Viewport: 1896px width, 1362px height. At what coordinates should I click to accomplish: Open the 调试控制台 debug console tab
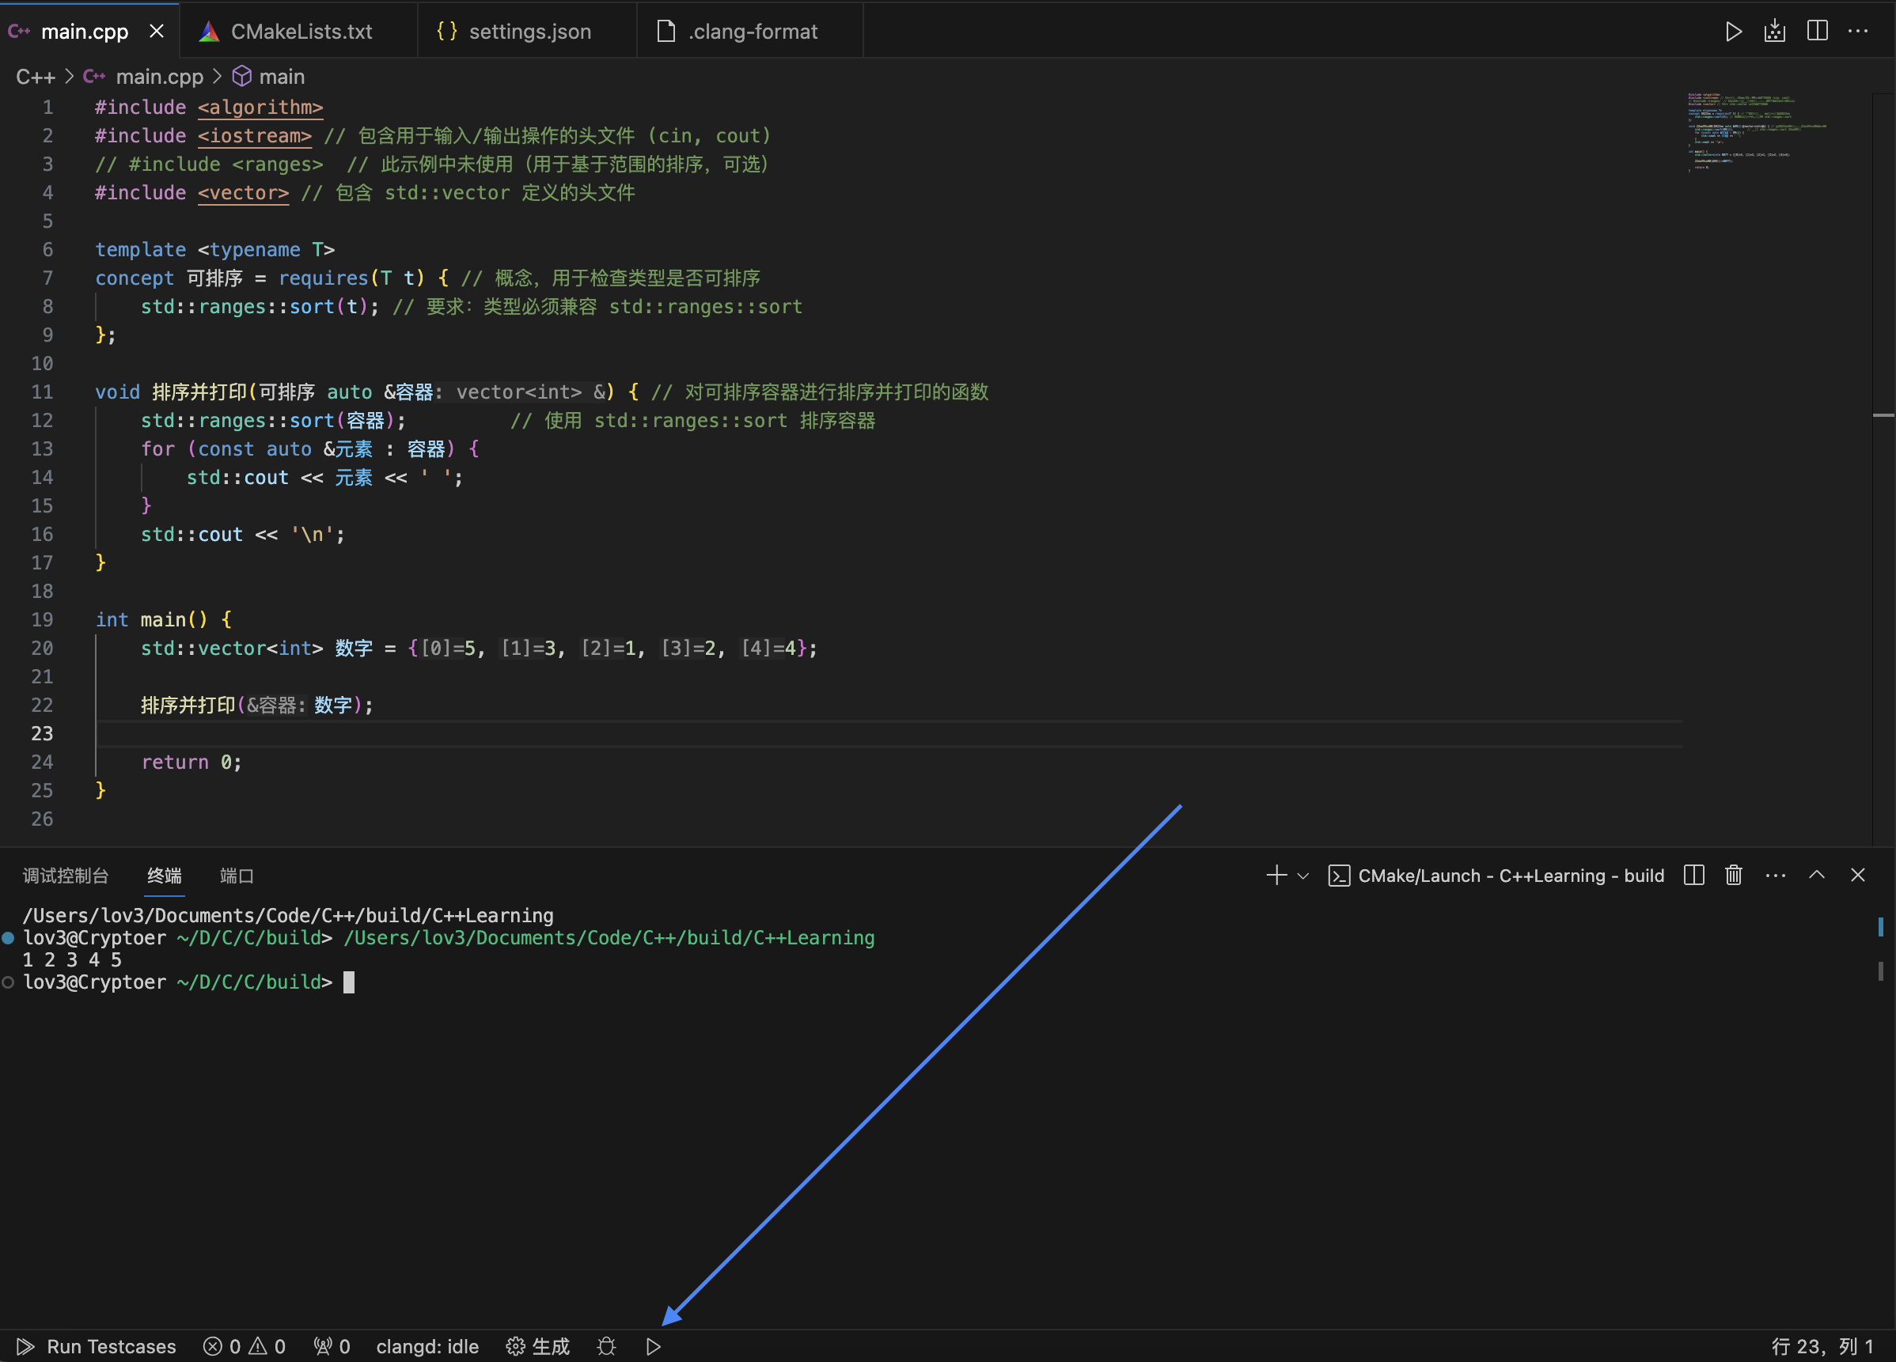(x=65, y=875)
